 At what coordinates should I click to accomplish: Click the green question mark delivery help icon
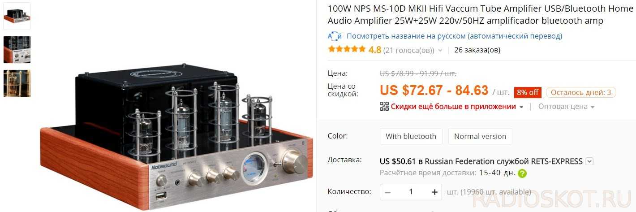click(x=522, y=173)
